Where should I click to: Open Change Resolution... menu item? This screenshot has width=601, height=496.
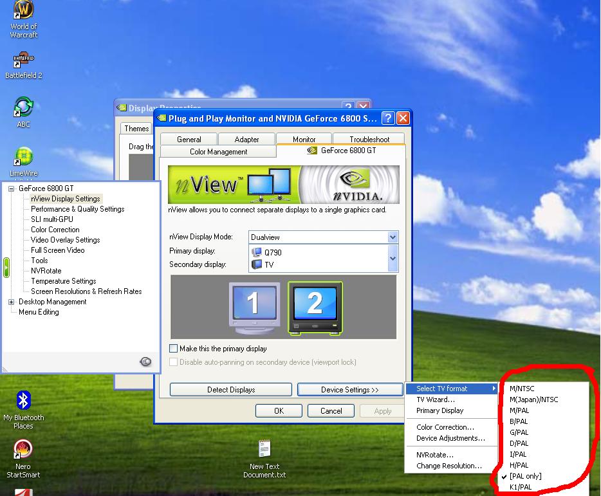[x=451, y=466]
